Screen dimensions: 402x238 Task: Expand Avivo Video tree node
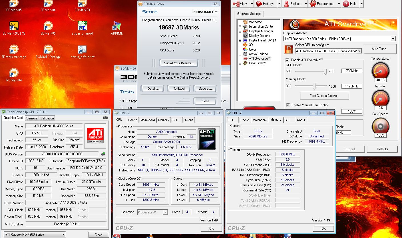pos(240,54)
